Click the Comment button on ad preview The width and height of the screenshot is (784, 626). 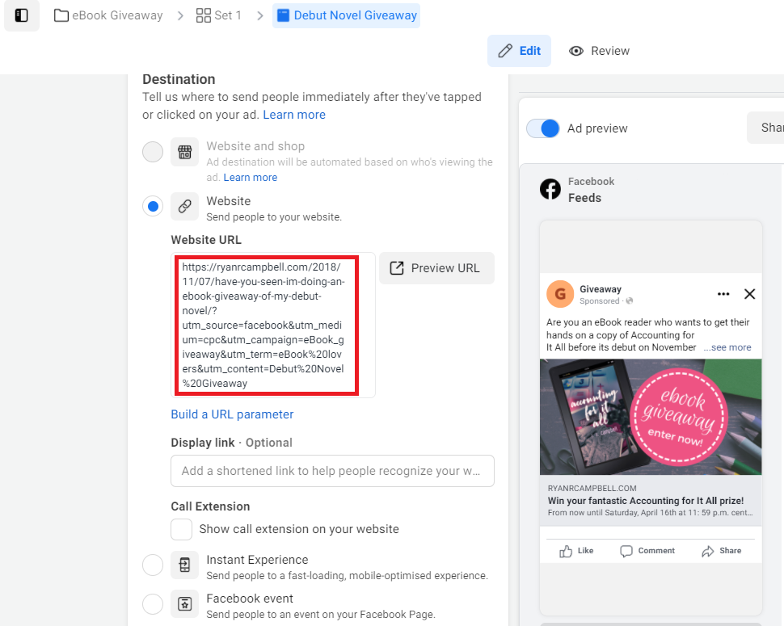[x=647, y=551]
